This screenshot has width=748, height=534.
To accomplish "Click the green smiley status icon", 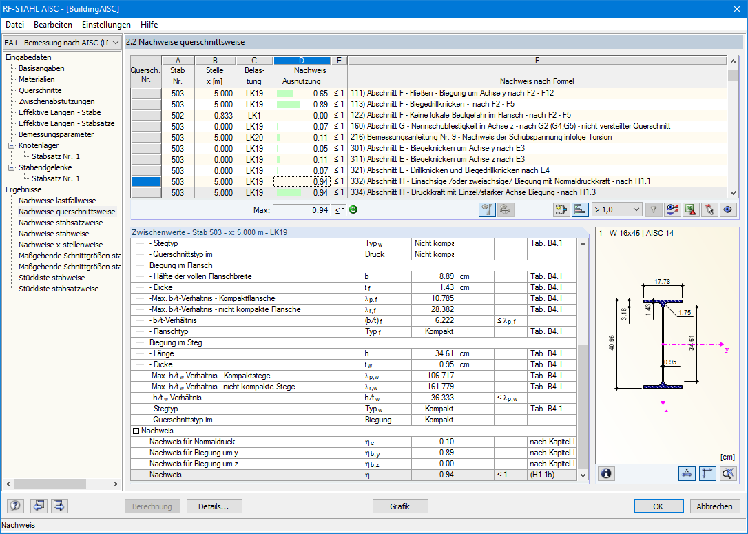I will click(353, 209).
